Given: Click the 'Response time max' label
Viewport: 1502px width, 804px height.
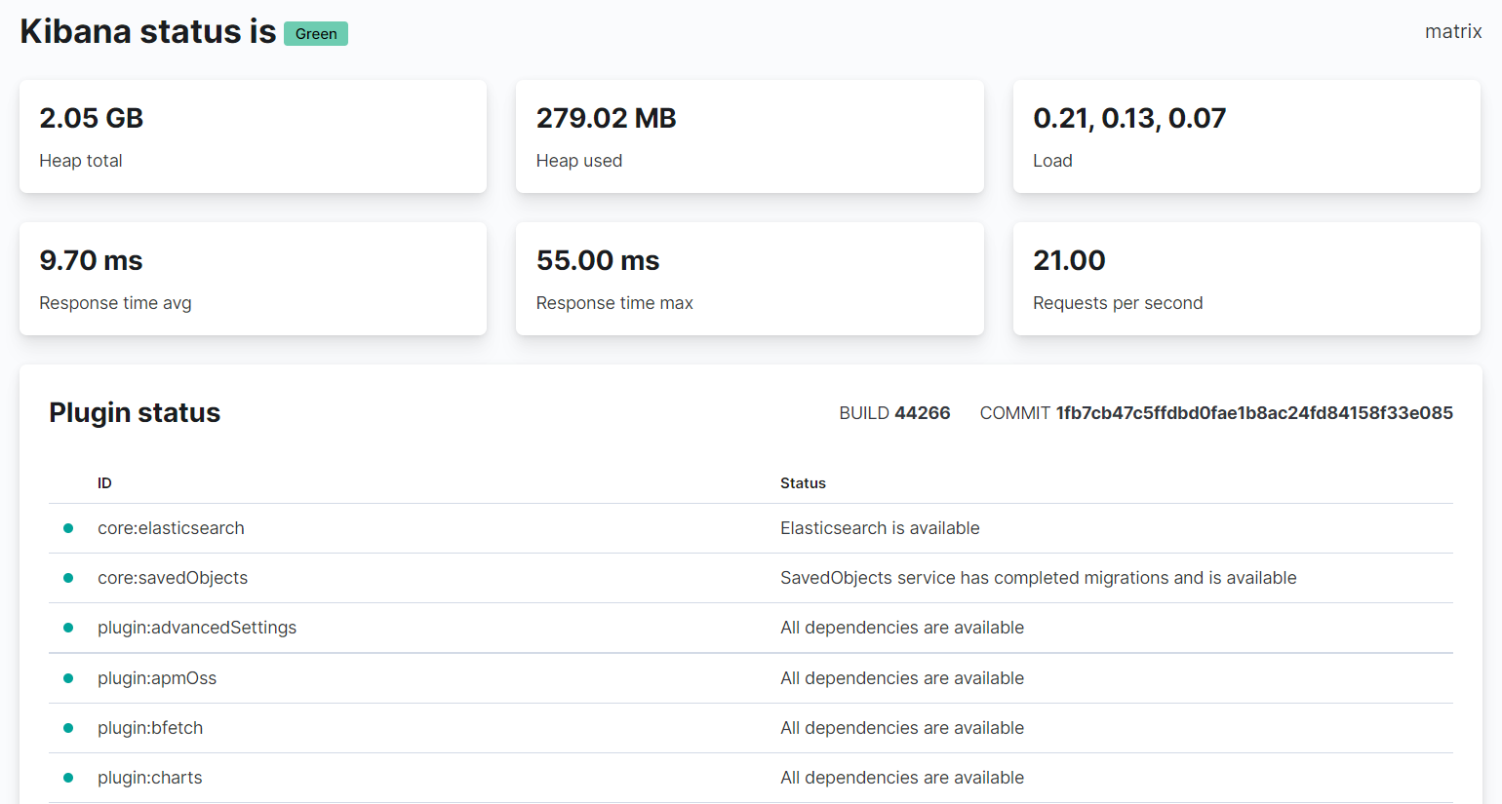Looking at the screenshot, I should pyautogui.click(x=614, y=303).
